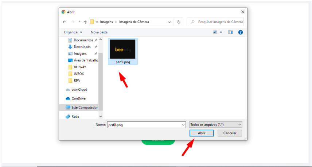Close the Abrir dialog
Screen dimensions: 312x167
coord(243,12)
